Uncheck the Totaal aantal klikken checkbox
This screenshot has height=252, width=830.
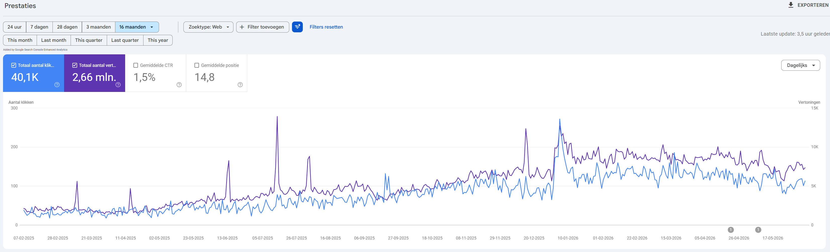(x=14, y=65)
